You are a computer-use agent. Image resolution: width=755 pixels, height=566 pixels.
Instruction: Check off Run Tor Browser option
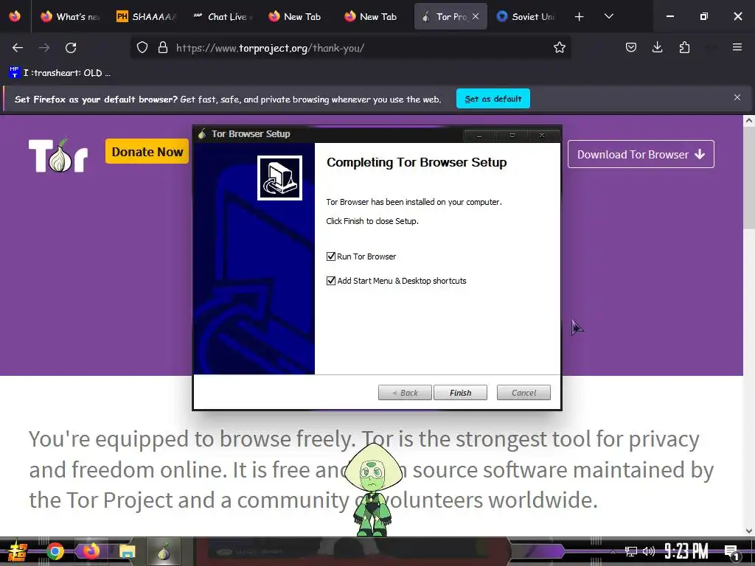[x=331, y=256]
